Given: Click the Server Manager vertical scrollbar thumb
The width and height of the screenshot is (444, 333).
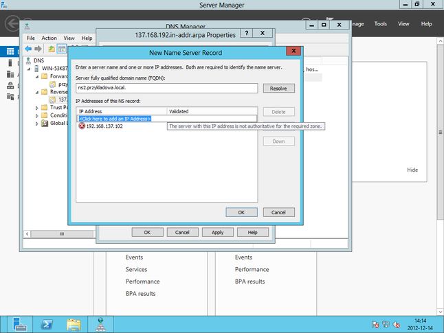Looking at the screenshot, I should [x=441, y=132].
